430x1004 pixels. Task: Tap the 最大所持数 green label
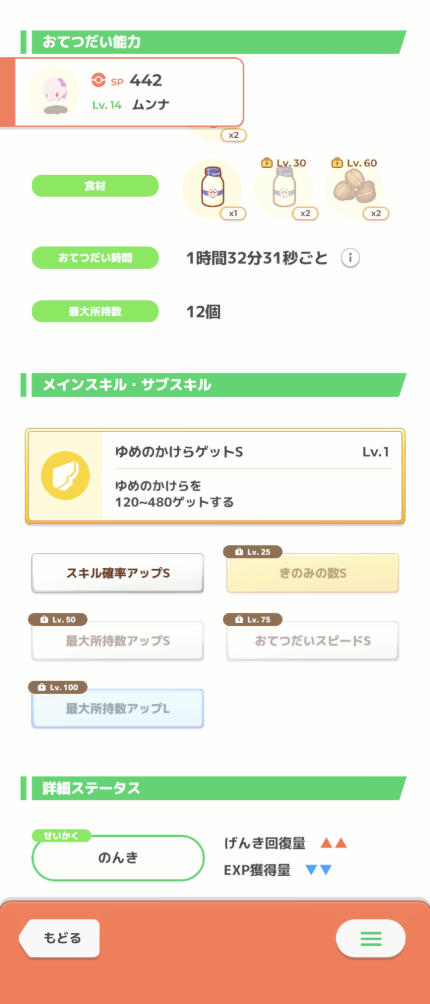click(x=95, y=312)
